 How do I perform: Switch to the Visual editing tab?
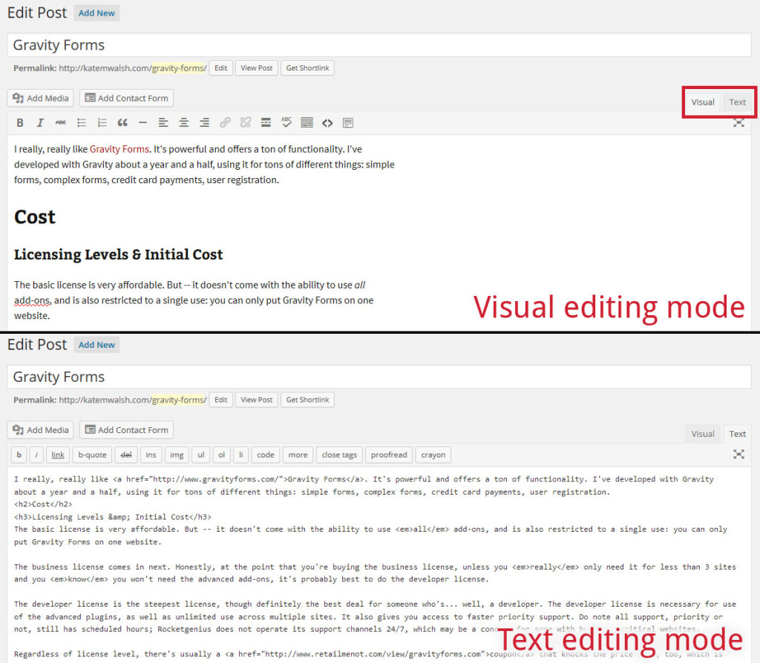point(702,102)
